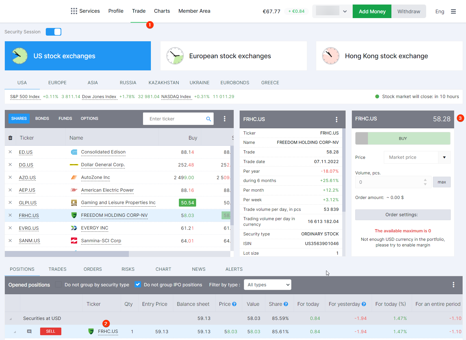Switch to the ORDERS tab
The height and width of the screenshot is (340, 466).
pos(93,269)
